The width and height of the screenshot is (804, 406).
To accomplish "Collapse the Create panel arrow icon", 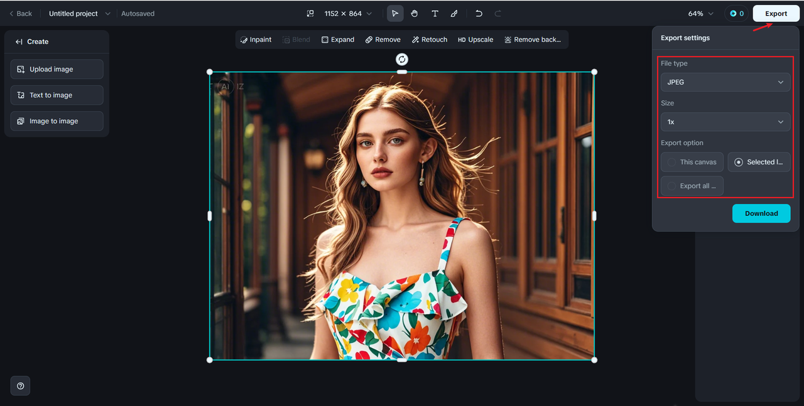I will point(19,41).
